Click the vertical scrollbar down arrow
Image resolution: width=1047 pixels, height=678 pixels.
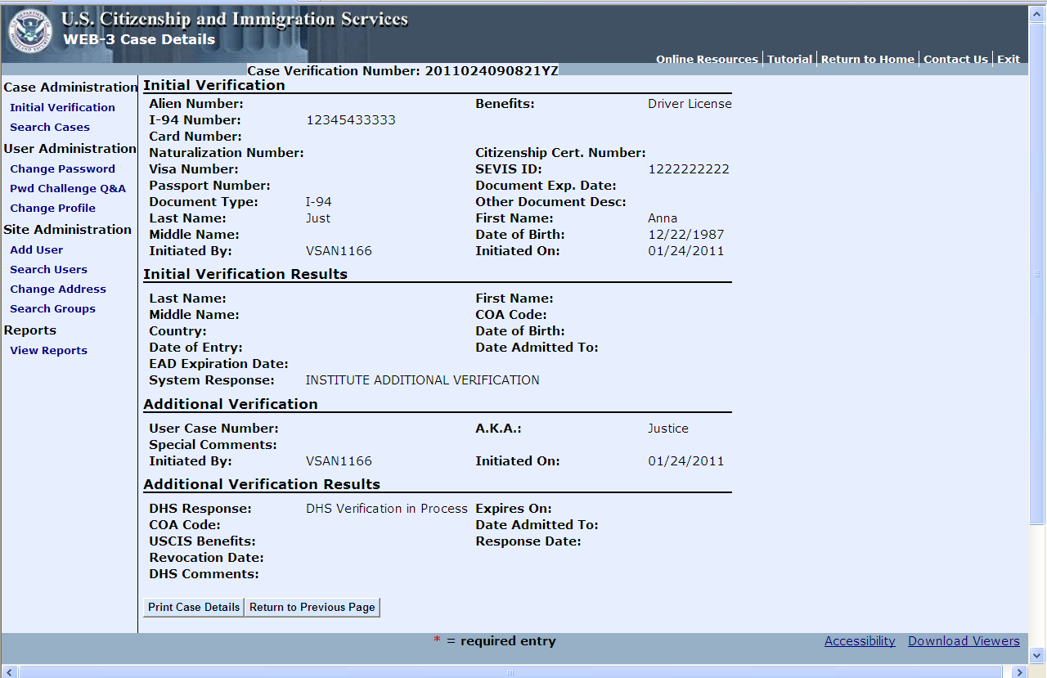1037,655
